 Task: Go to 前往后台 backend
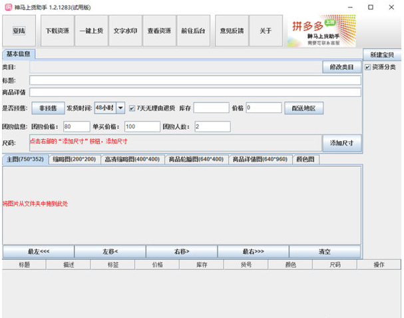(x=193, y=31)
